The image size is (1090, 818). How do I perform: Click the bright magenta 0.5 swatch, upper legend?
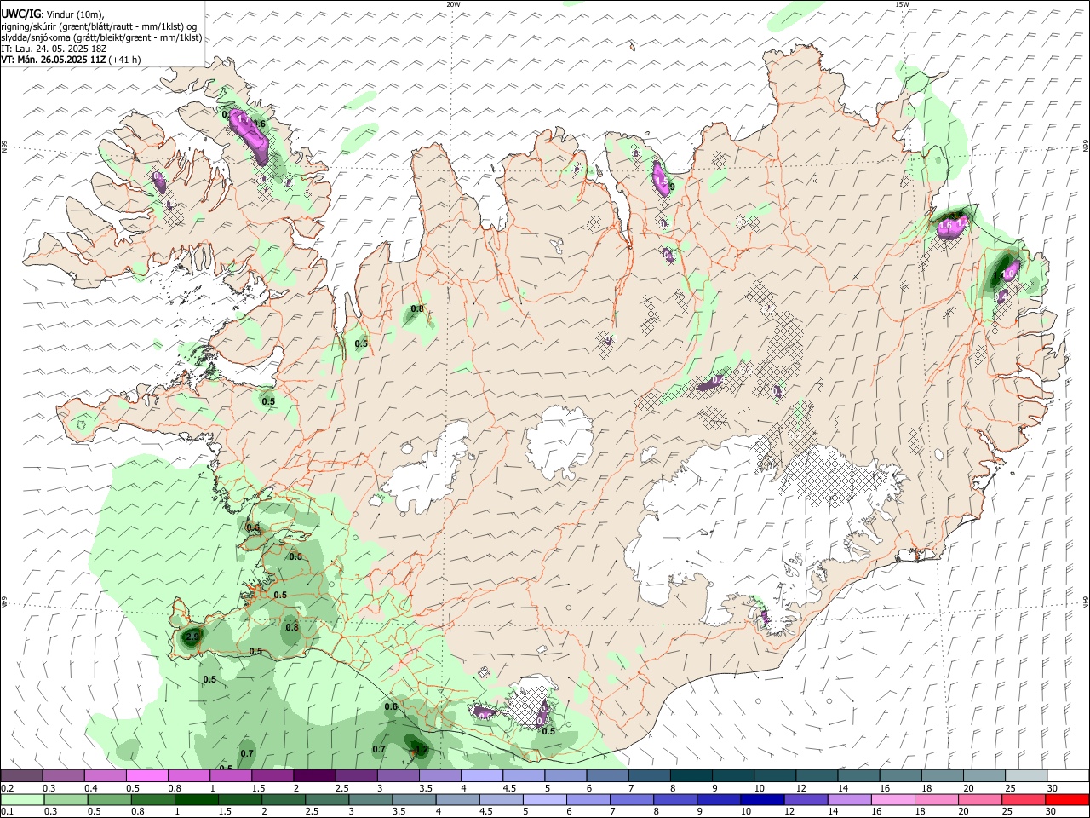(x=146, y=776)
